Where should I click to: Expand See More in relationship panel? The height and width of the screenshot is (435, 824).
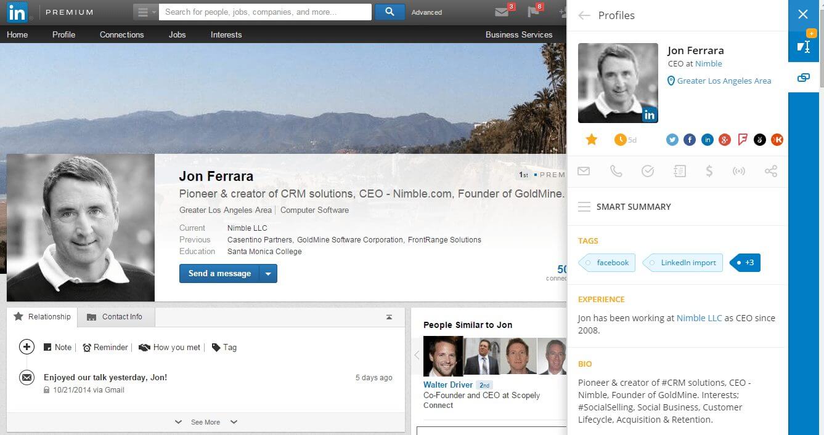[205, 422]
